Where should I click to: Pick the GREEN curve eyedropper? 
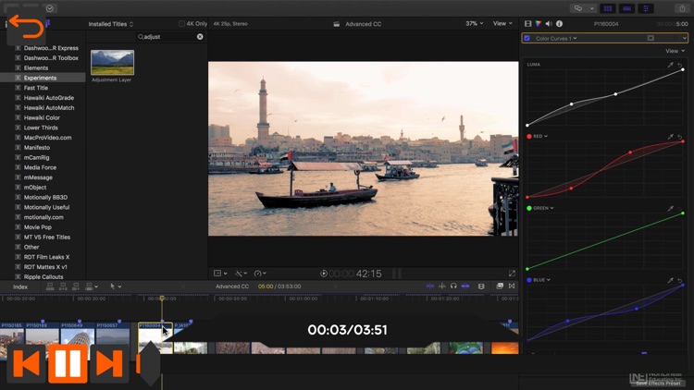(x=671, y=208)
